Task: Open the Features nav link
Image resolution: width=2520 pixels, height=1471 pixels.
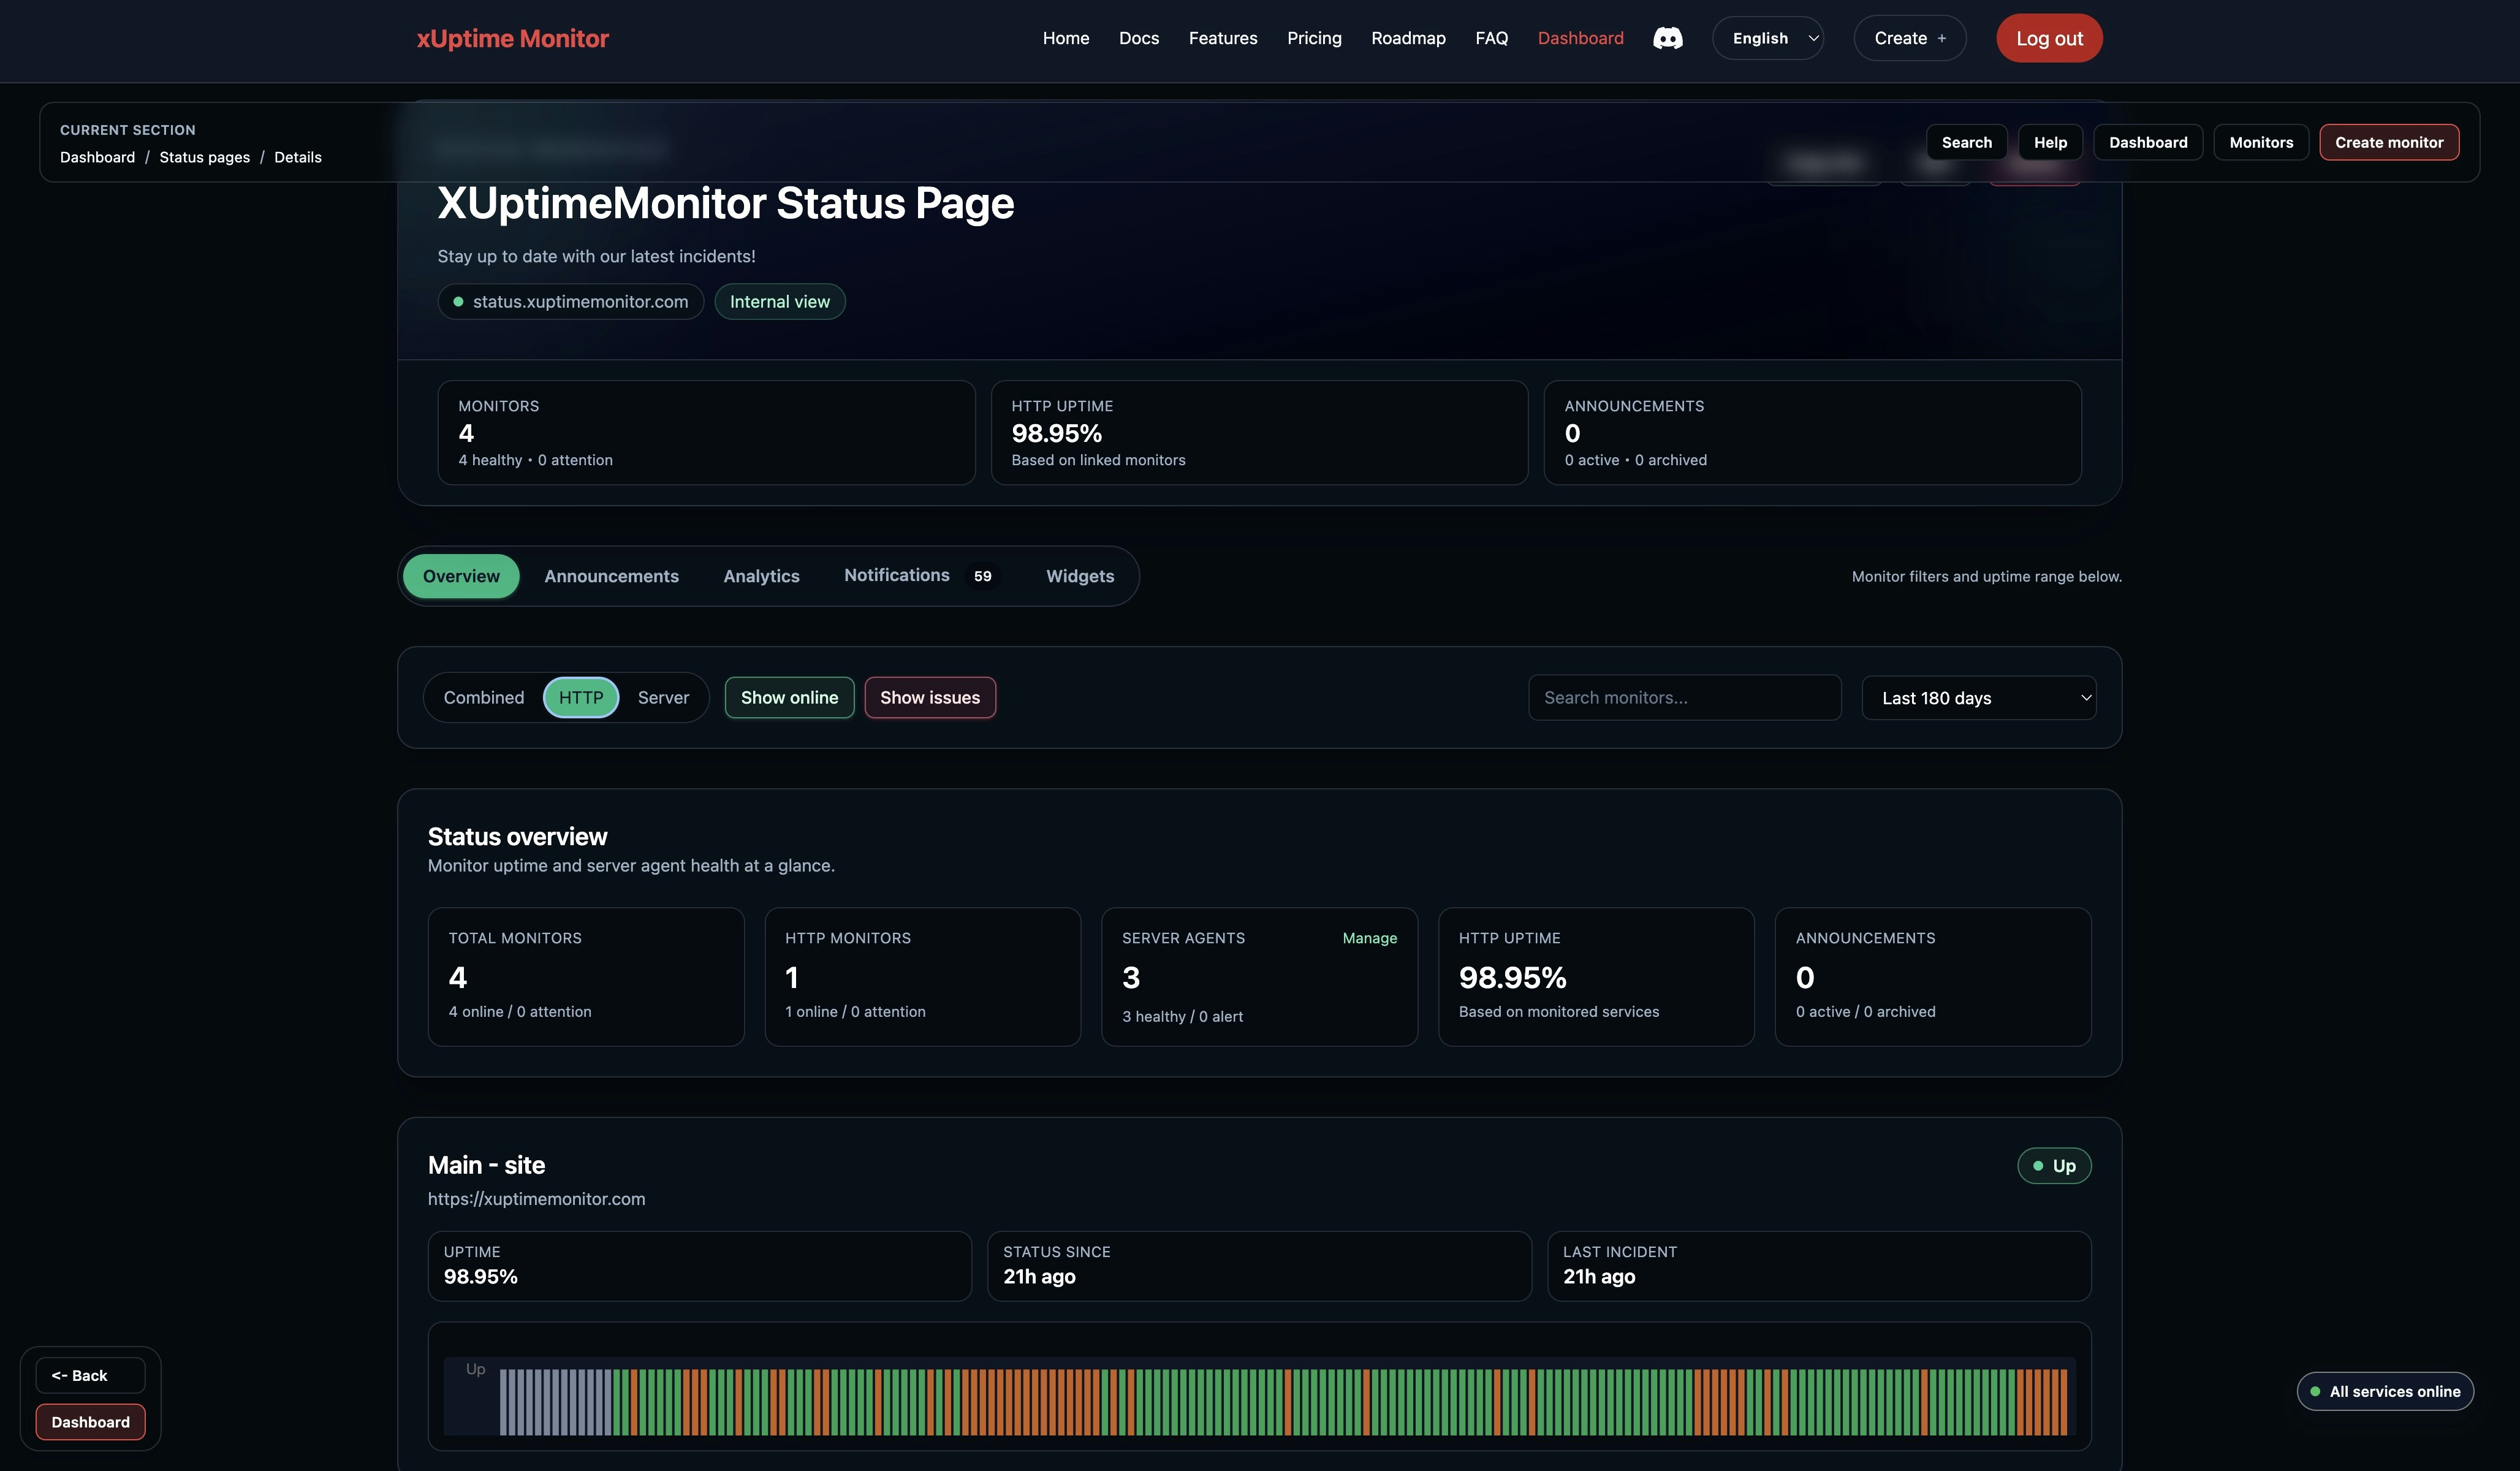Action: point(1223,38)
